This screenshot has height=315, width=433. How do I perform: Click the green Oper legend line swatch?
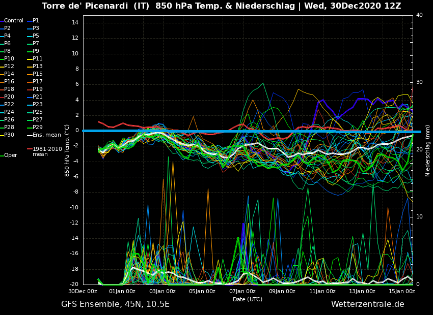(x=2, y=156)
